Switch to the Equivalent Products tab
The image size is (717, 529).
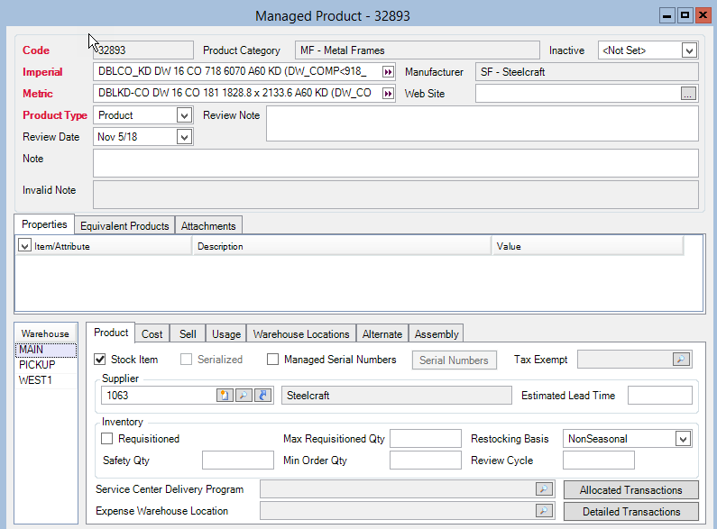click(x=124, y=226)
